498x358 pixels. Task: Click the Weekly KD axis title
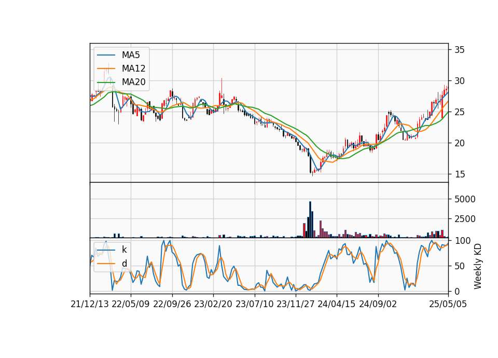478,267
